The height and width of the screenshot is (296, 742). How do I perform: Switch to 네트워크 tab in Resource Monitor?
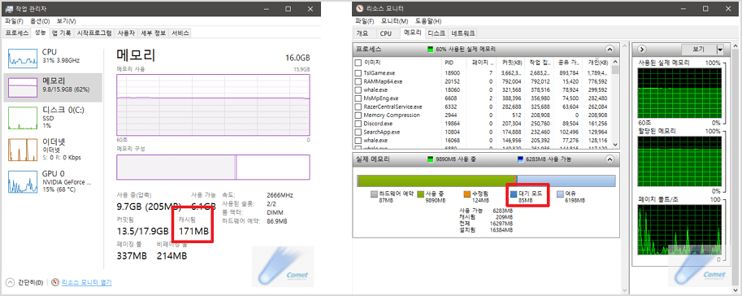462,33
